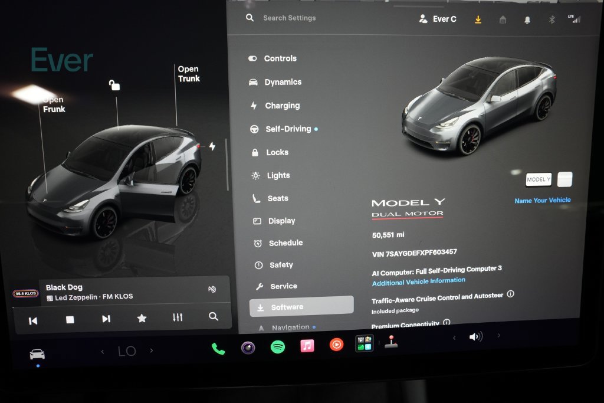Screen dimensions: 604x403
Task: Open the Locks settings menu
Action: (x=270, y=152)
